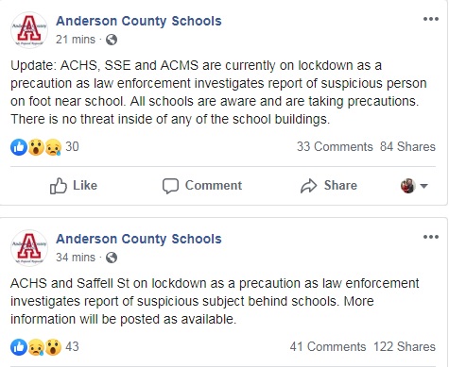Click the Share arrow icon
Viewport: 449px width, 367px height.
308,186
